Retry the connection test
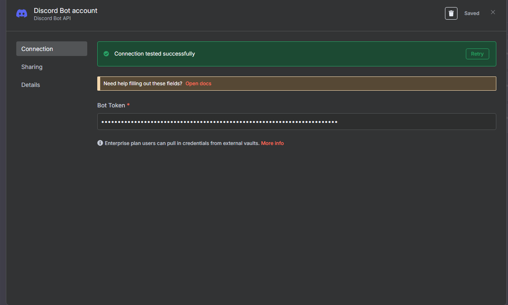 point(477,54)
